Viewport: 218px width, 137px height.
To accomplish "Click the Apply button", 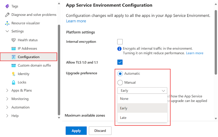I will 76,131.
